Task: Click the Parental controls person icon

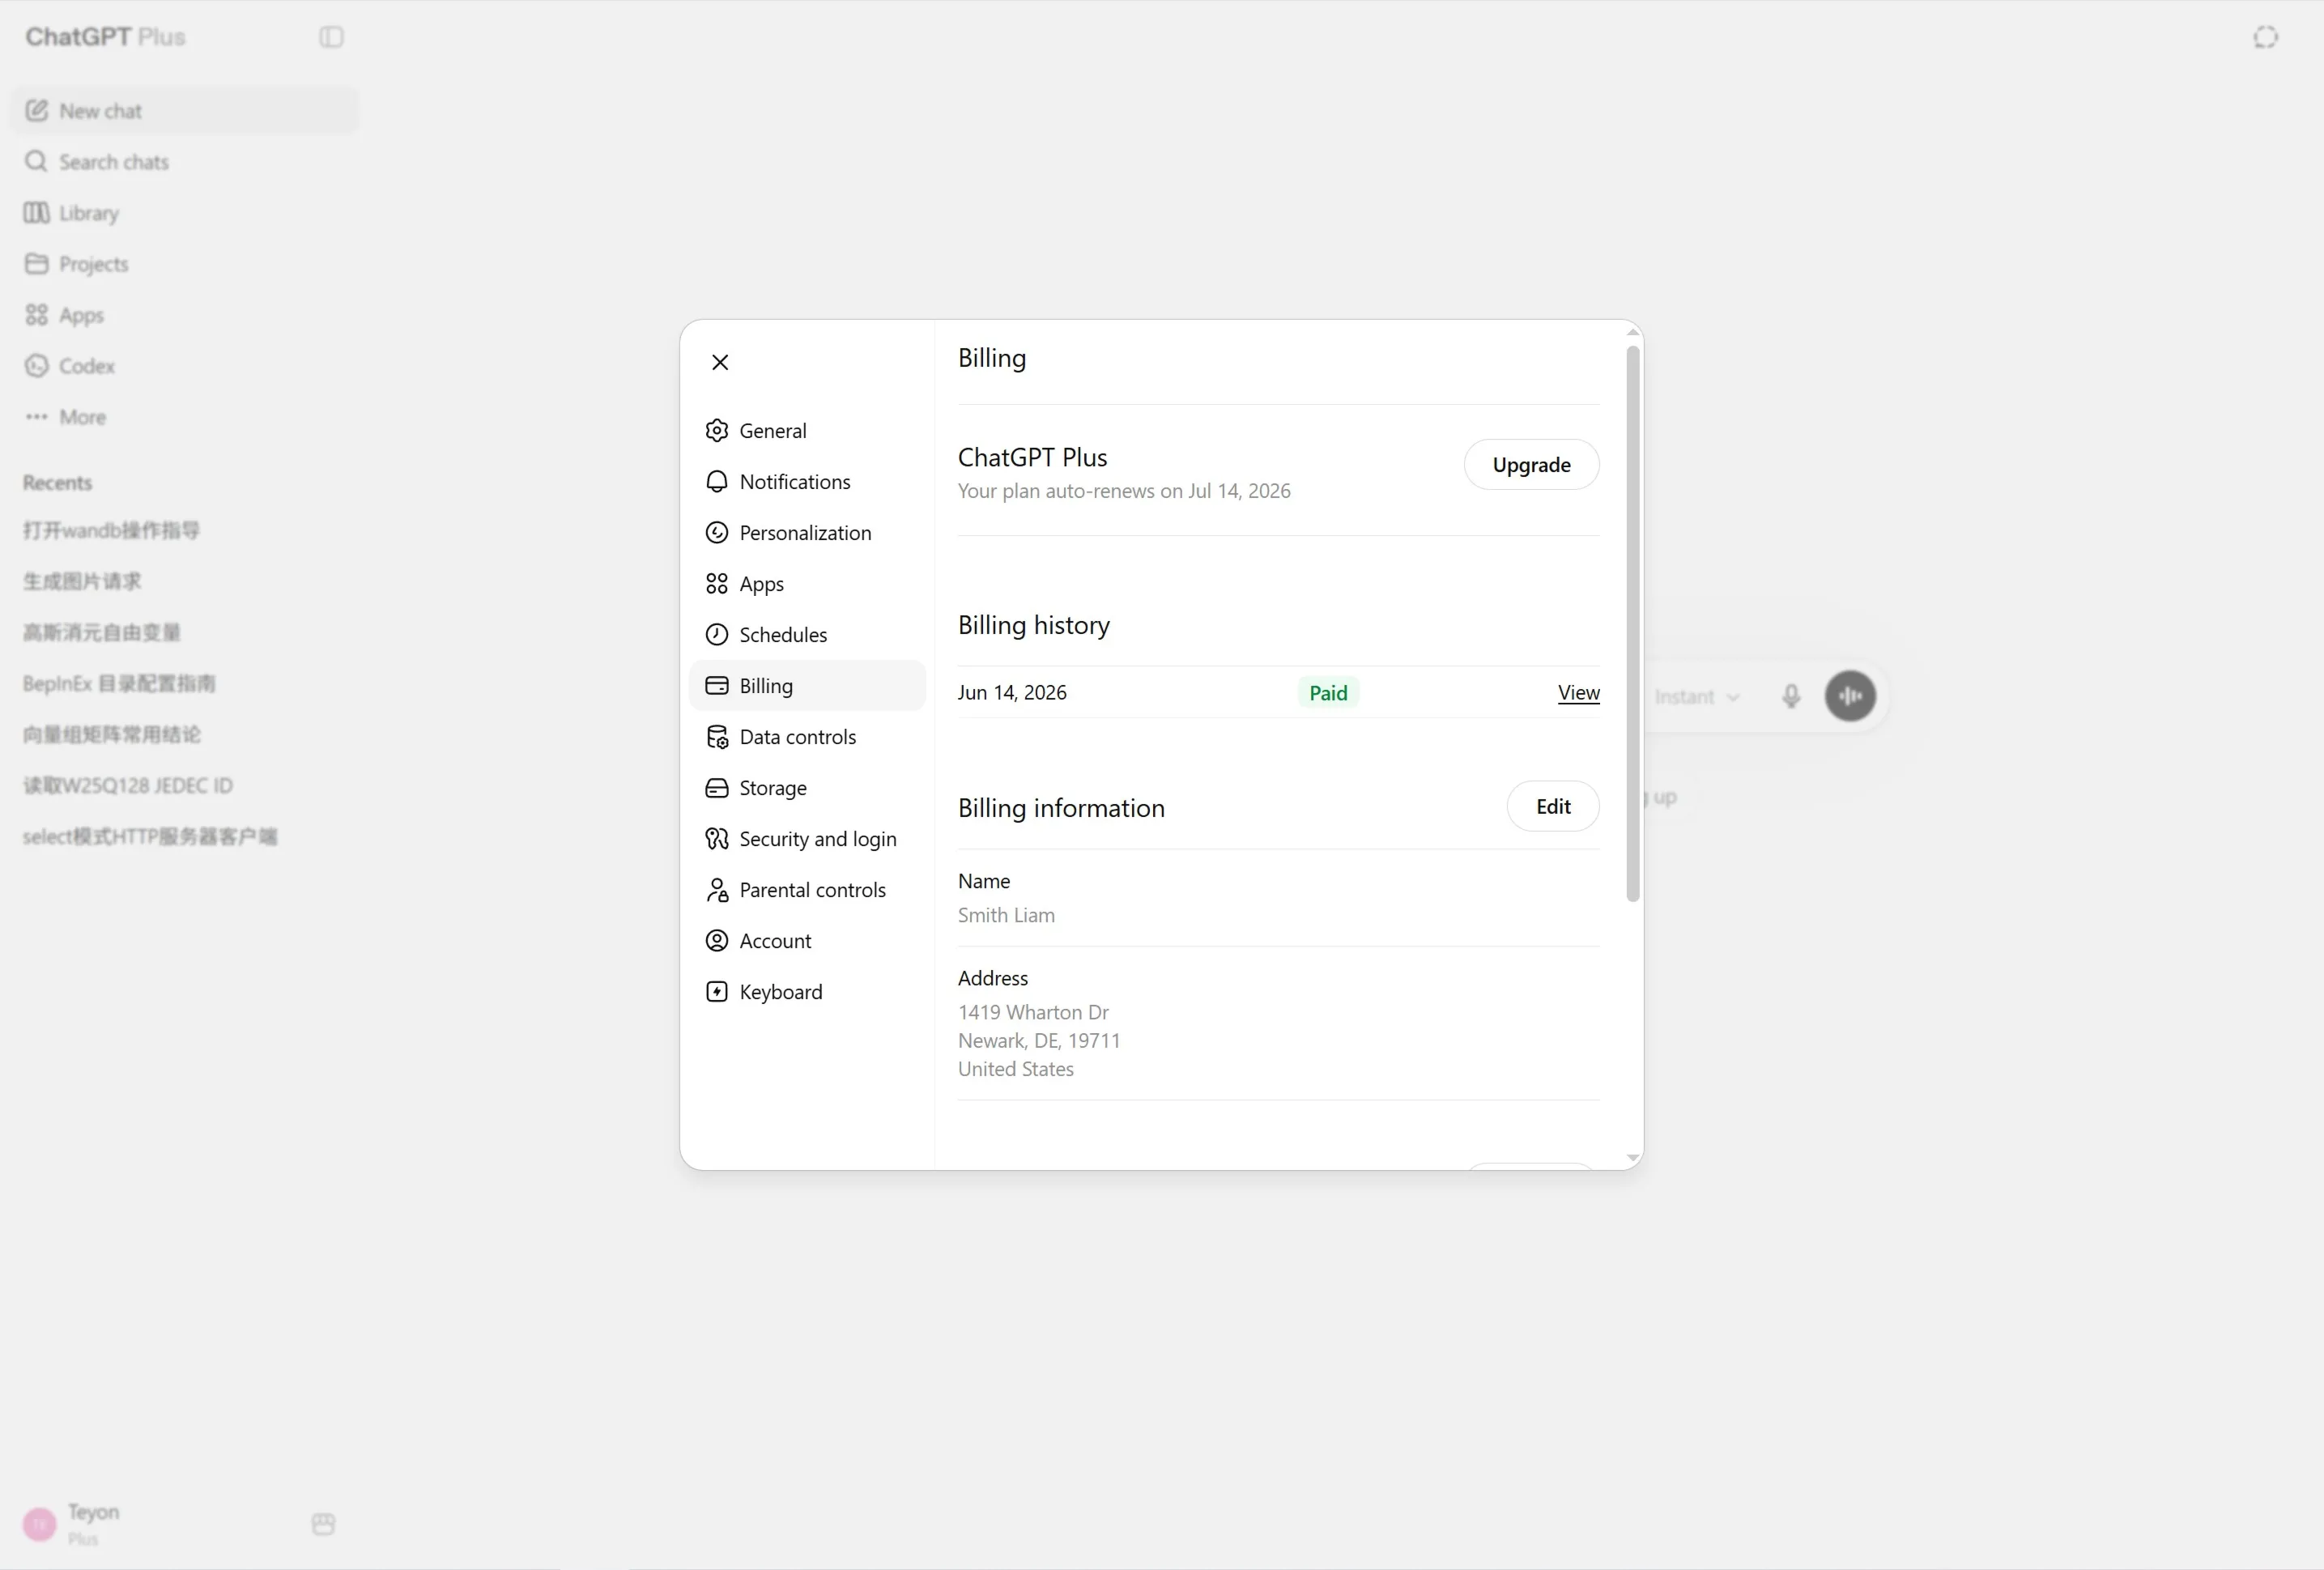Action: point(717,890)
